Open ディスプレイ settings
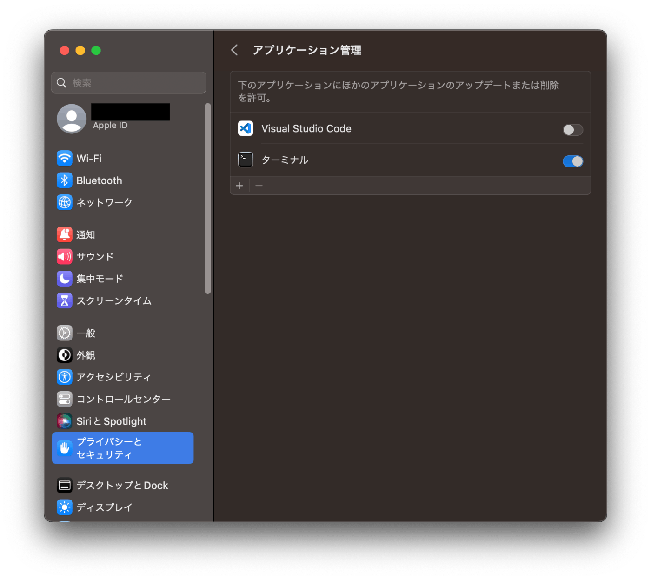This screenshot has height=580, width=651. [x=123, y=507]
